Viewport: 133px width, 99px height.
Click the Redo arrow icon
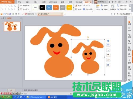[19, 14]
